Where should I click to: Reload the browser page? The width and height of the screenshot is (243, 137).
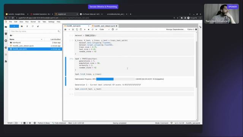pos(13,18)
